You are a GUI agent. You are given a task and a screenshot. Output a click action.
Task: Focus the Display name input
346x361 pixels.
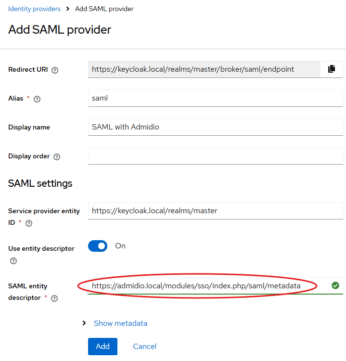point(215,127)
